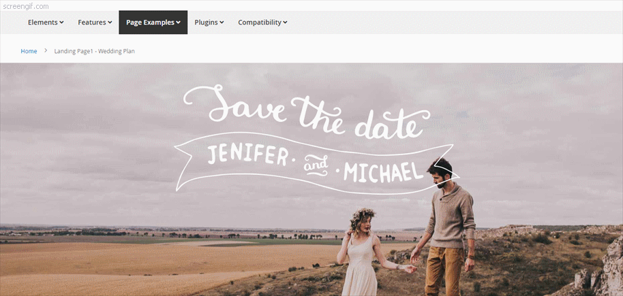
Task: Expand the chevron next to Plugins
Action: pos(222,22)
